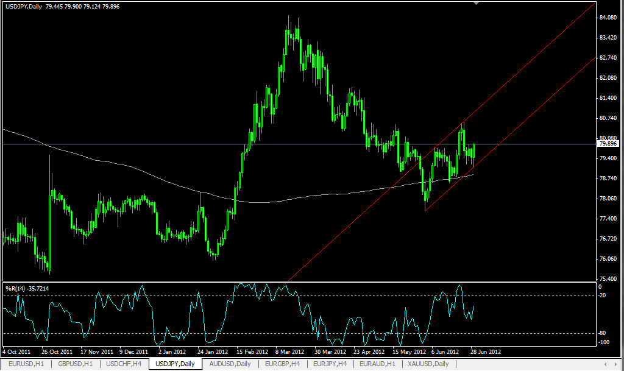The width and height of the screenshot is (624, 371).
Task: Select the USDCHF,H4 chart tab
Action: tap(124, 364)
